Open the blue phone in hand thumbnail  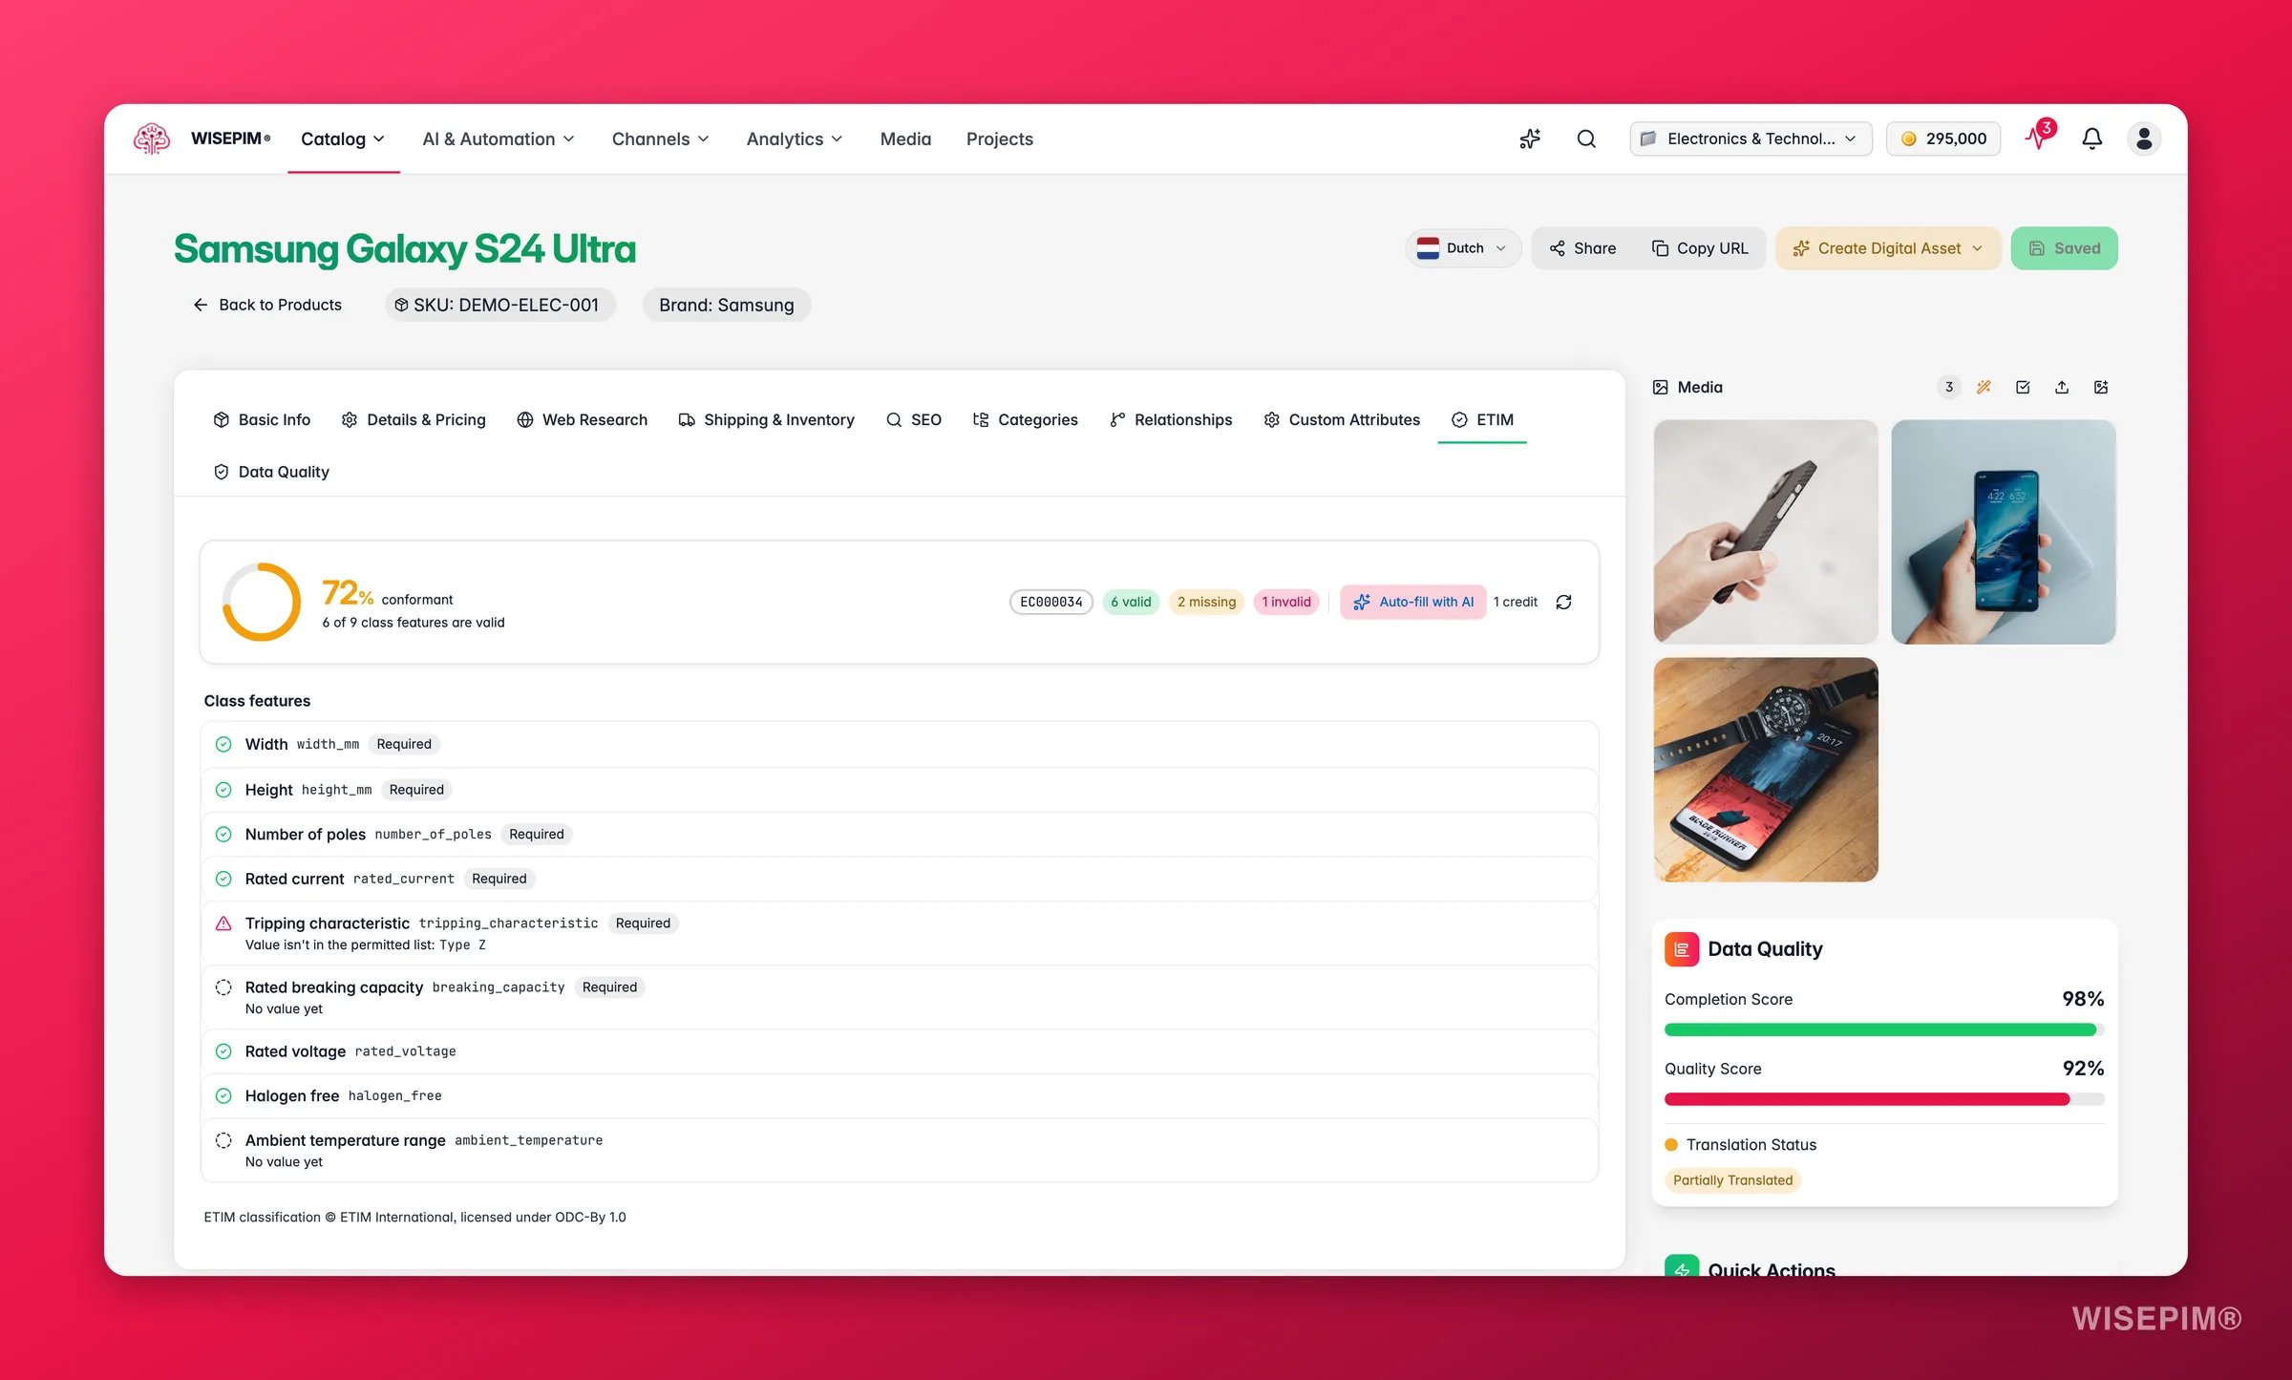[x=2004, y=532]
